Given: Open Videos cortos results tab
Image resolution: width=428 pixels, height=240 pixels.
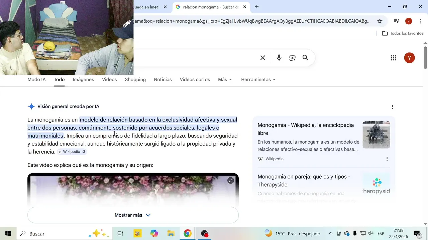Looking at the screenshot, I should click(x=195, y=80).
